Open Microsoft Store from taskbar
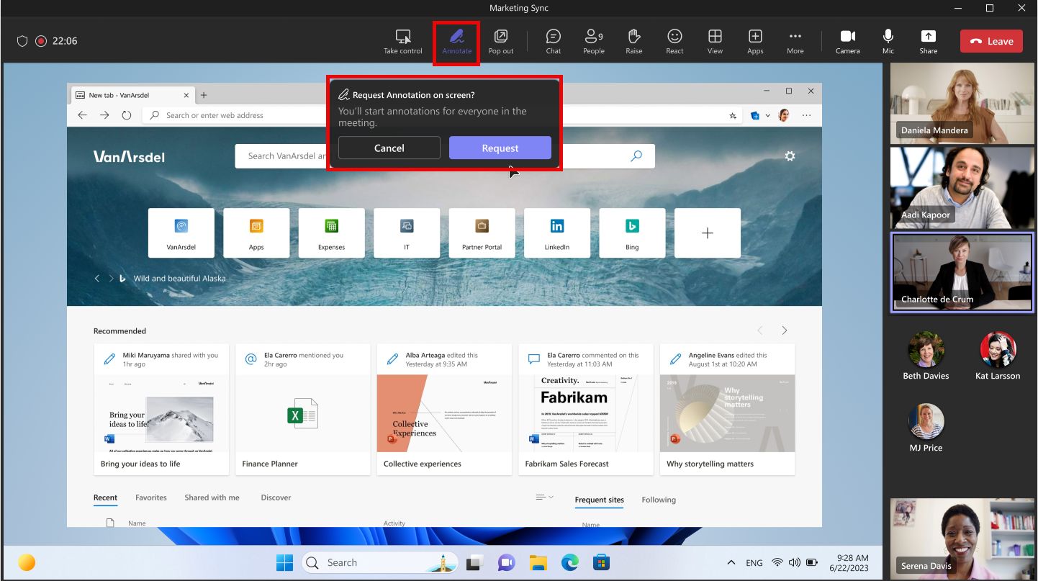Viewport: 1038px width, 581px height. (602, 562)
